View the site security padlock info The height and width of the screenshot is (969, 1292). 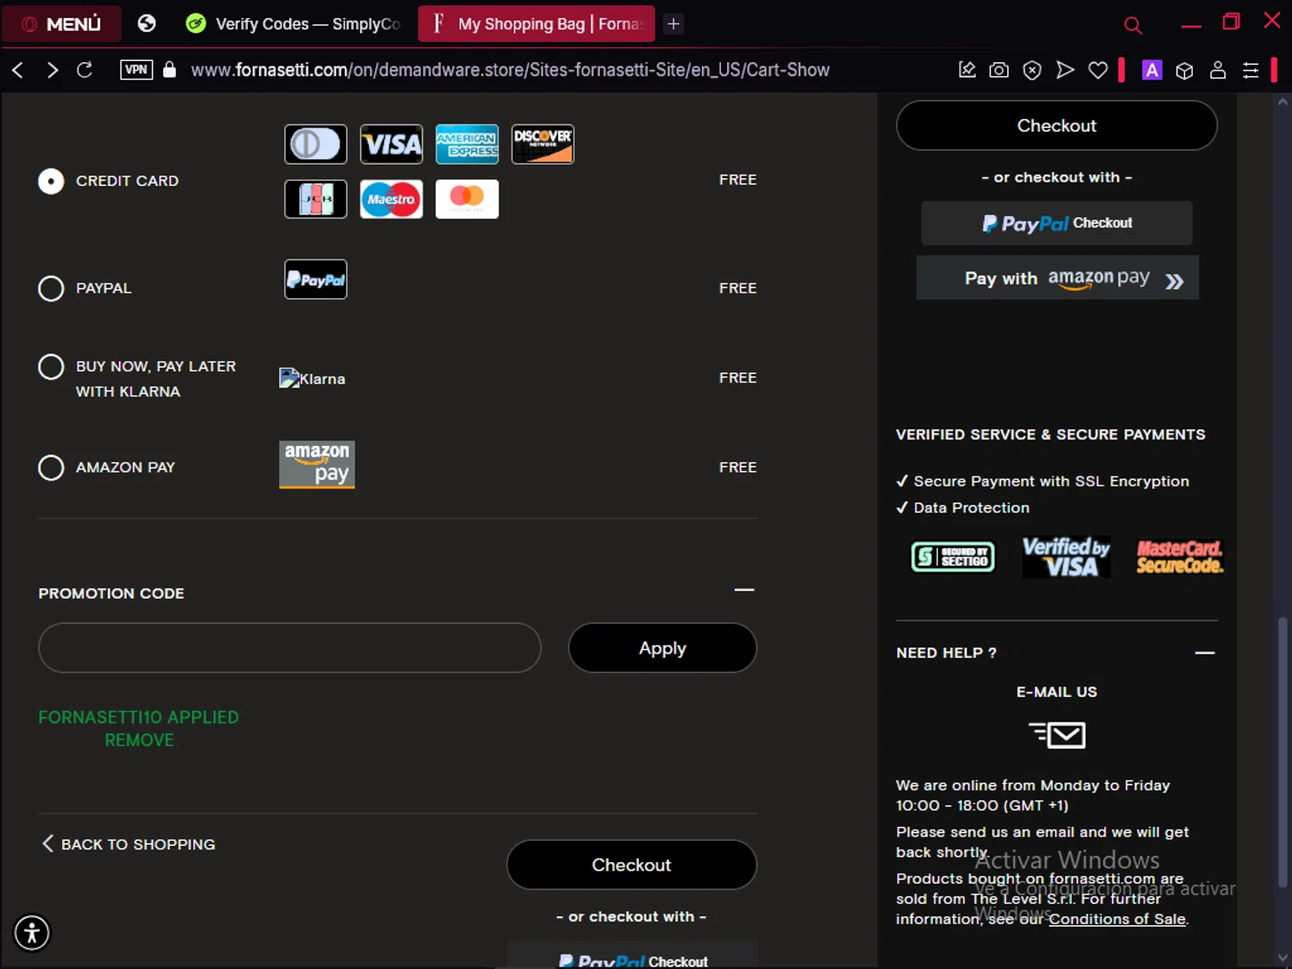click(x=170, y=70)
